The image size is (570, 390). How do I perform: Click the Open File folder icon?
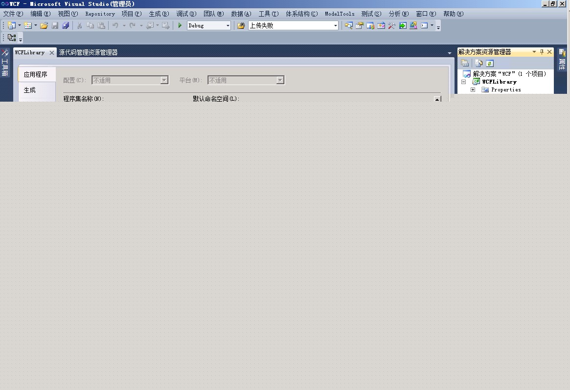coord(44,25)
